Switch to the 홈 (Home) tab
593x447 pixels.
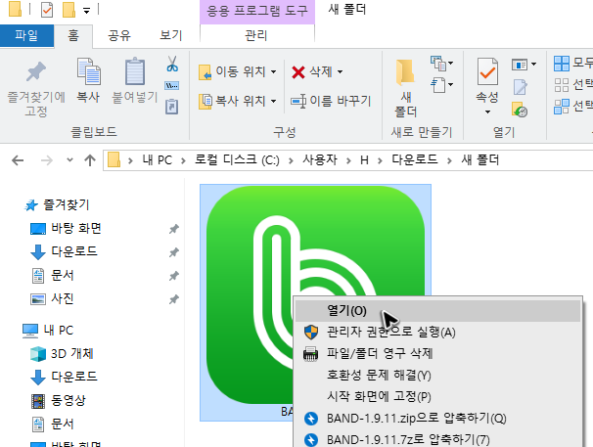[73, 36]
